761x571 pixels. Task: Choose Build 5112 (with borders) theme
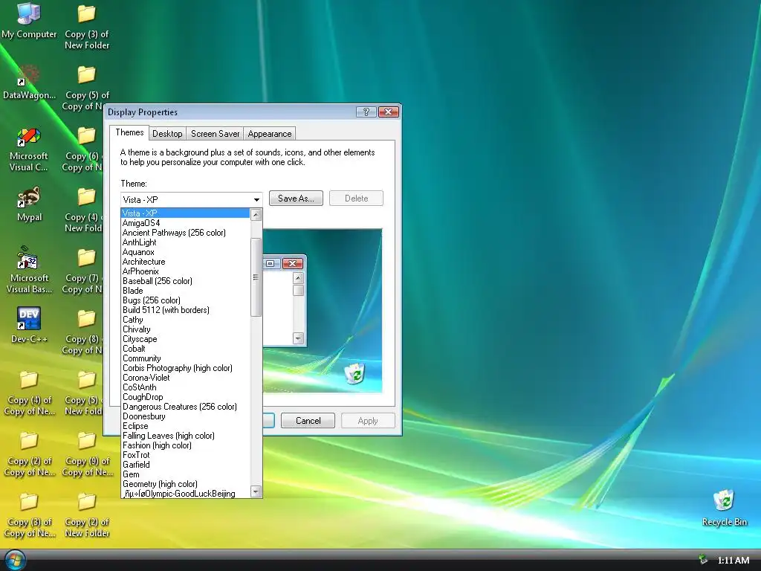click(x=185, y=310)
